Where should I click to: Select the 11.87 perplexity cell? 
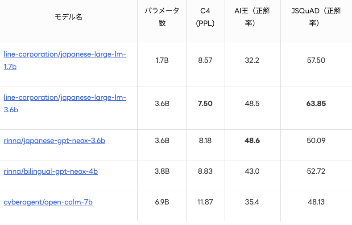click(205, 202)
